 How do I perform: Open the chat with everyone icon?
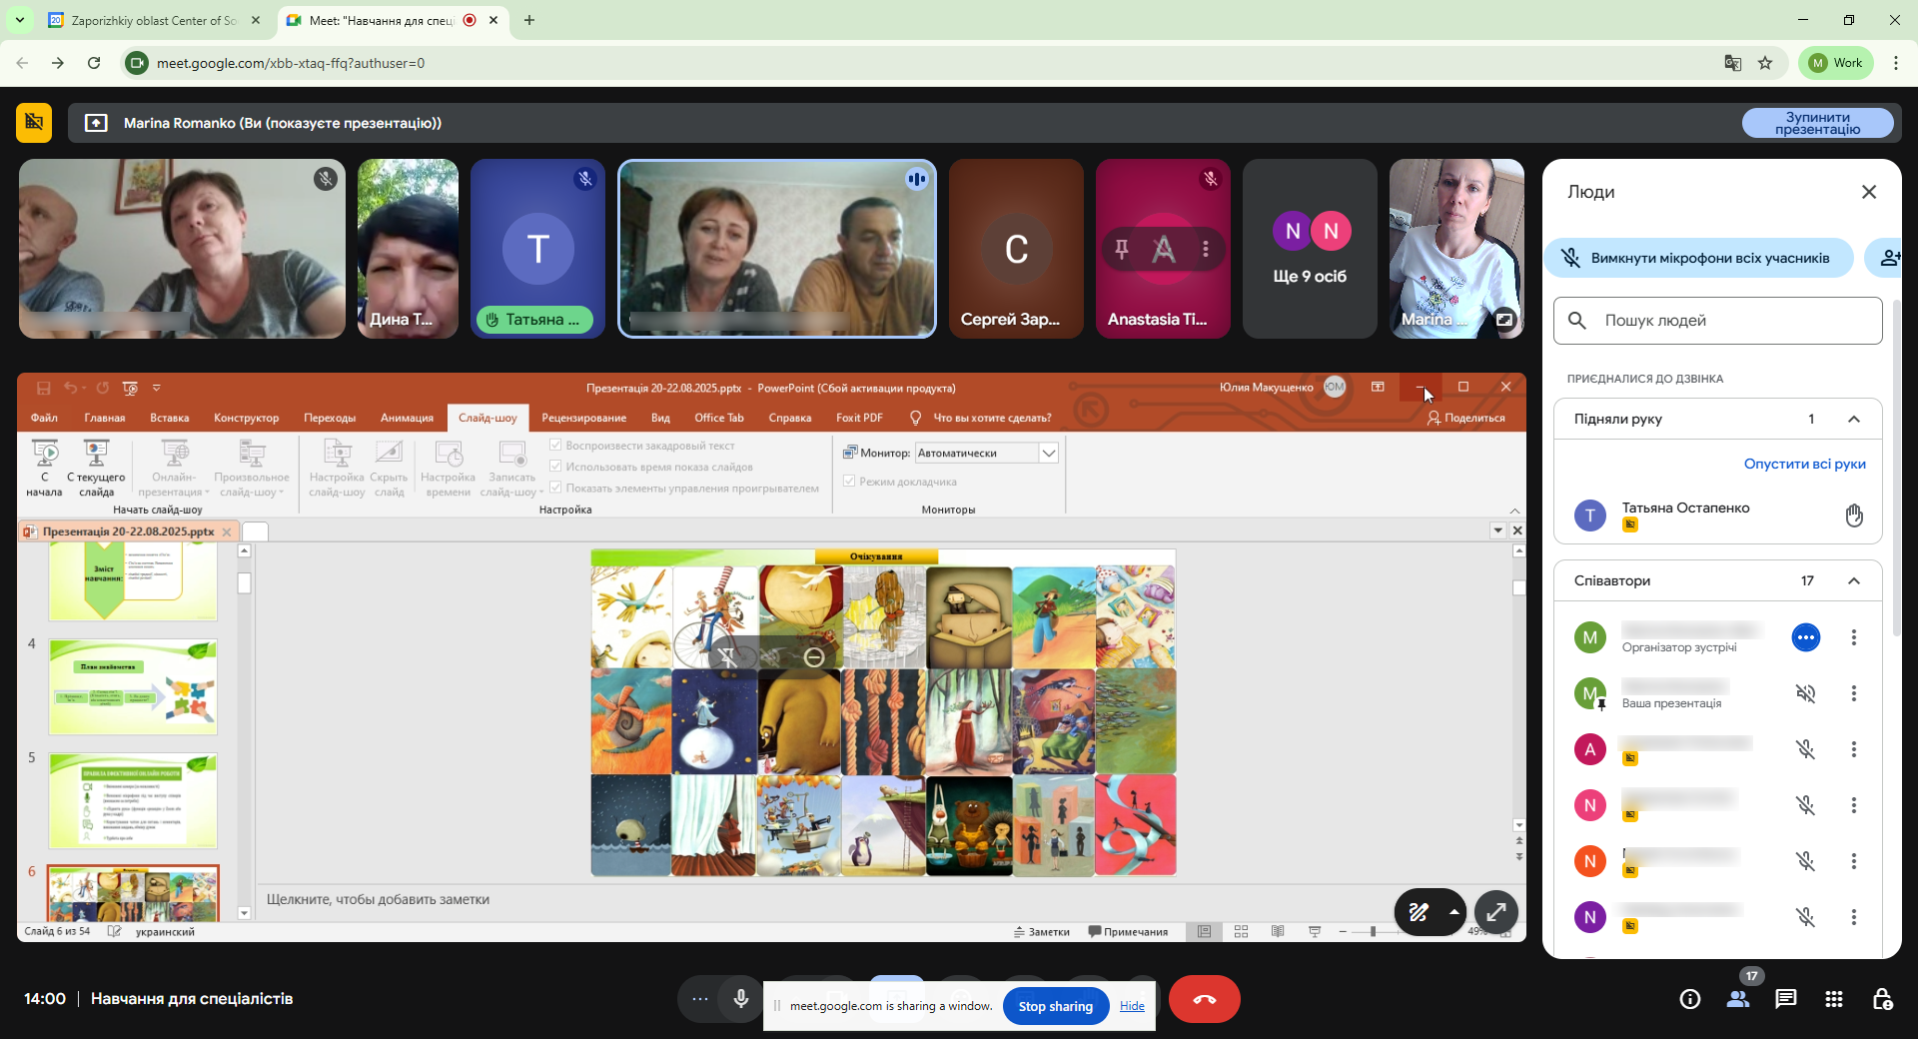1786,999
